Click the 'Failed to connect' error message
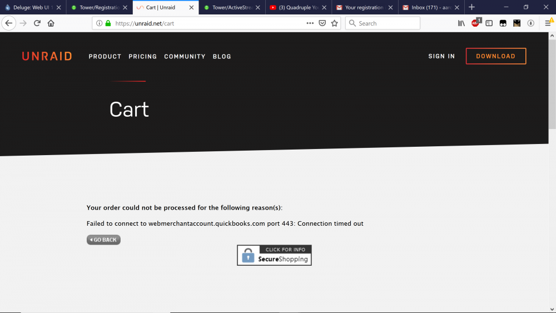The width and height of the screenshot is (556, 313). 225,223
